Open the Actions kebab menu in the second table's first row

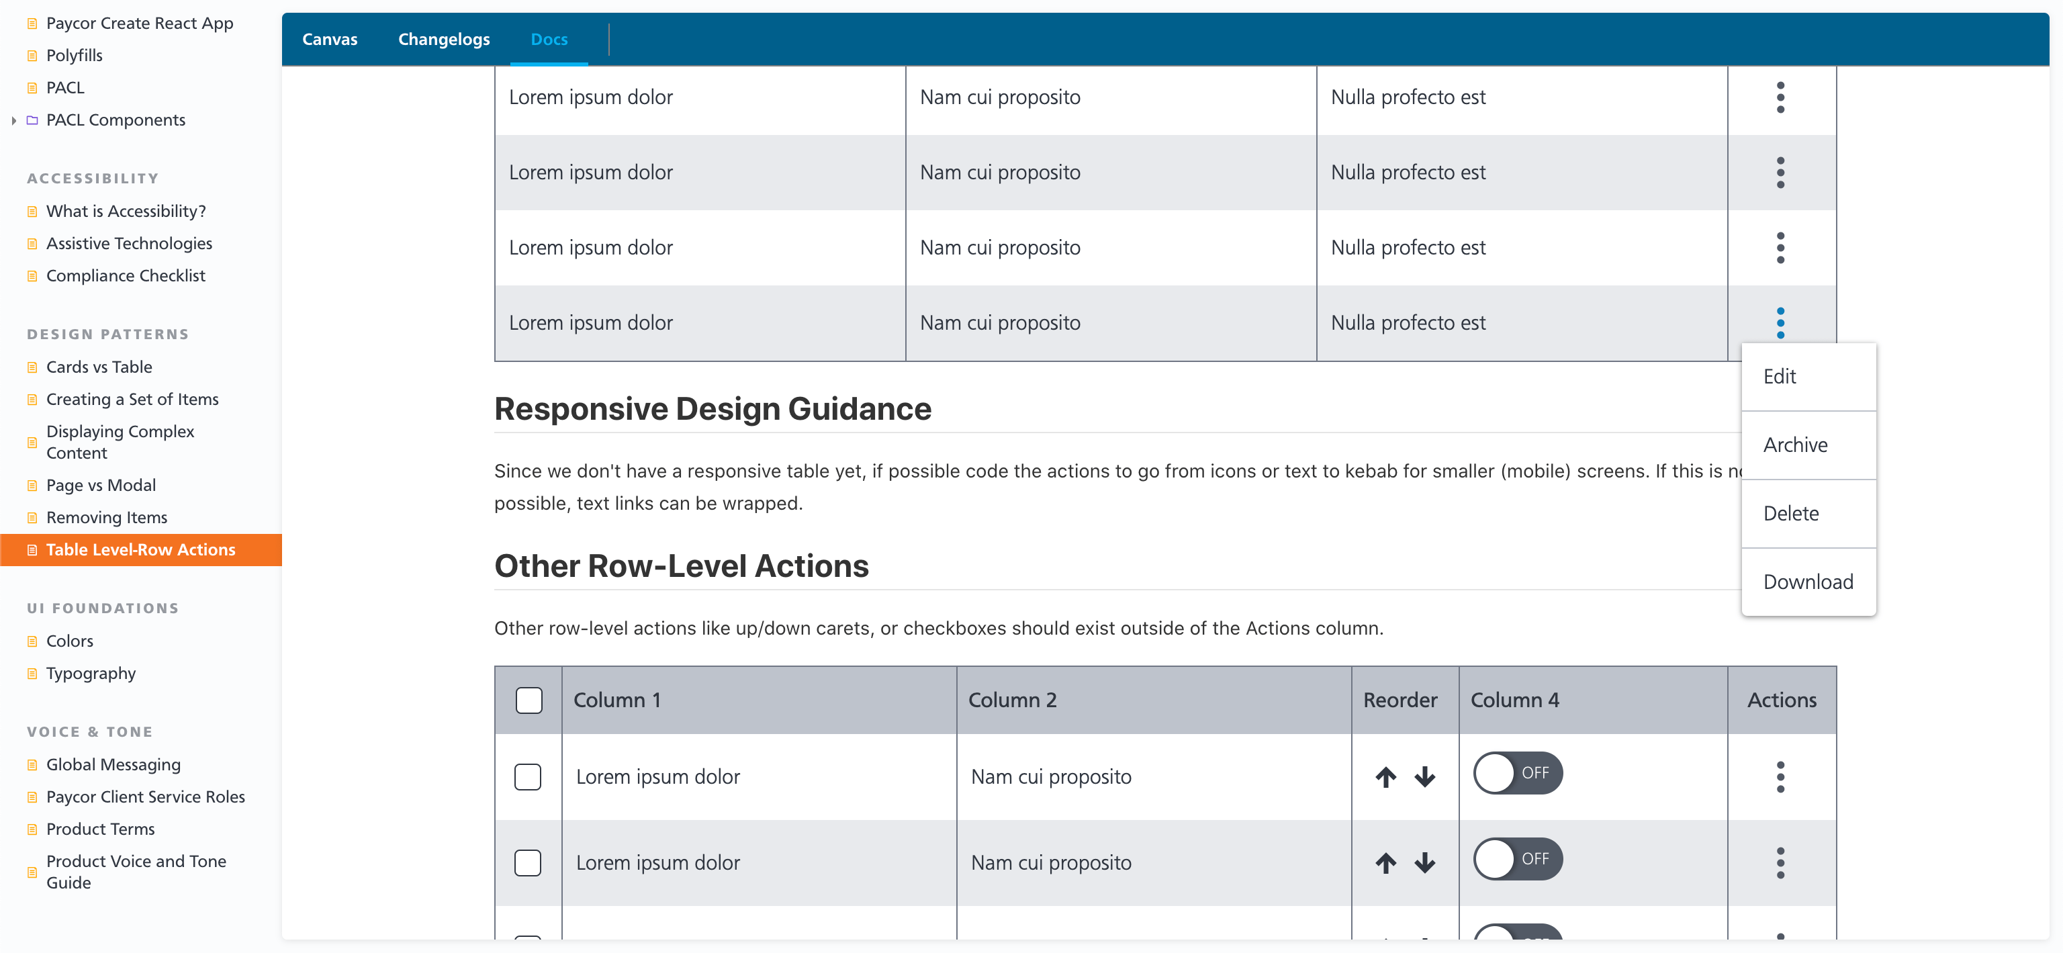coord(1780,776)
